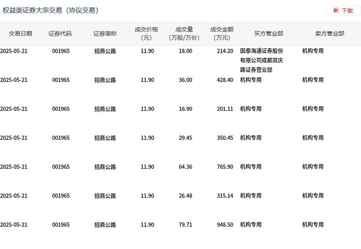This screenshot has height=249, width=361.
Task: Click the 成交金额(万元) column header
Action: click(222, 34)
